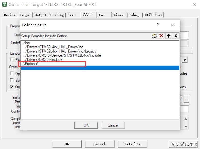Confirm Folder Setup with its OK button
Viewport: 200px width, 149px height.
[x=86, y=125]
